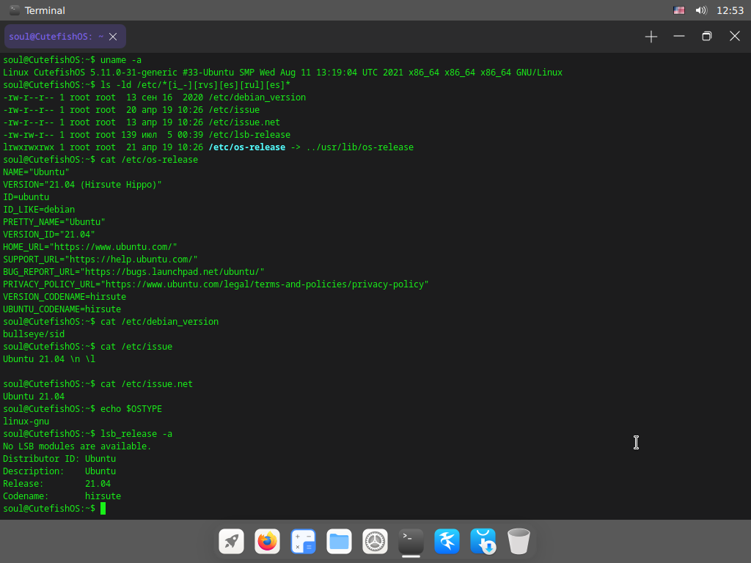Click the "cat /etc/os-release" command line
The image size is (751, 563).
click(x=100, y=159)
